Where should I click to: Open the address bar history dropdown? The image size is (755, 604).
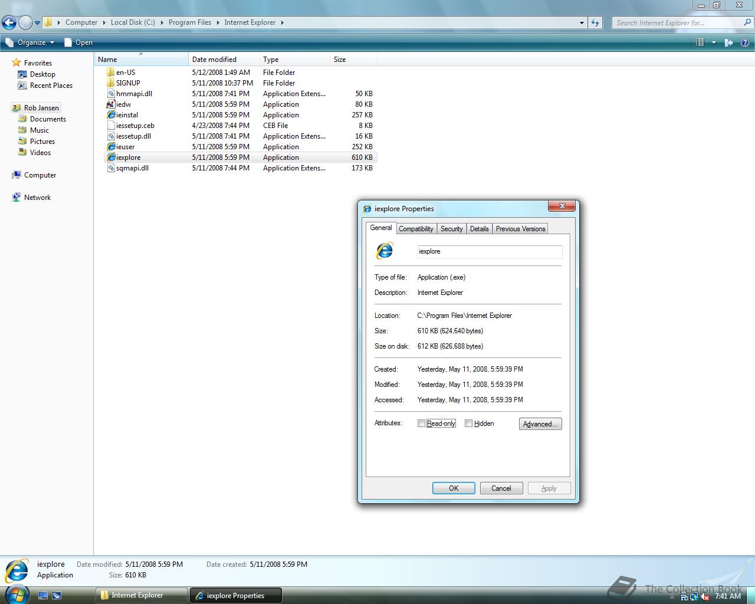[582, 22]
